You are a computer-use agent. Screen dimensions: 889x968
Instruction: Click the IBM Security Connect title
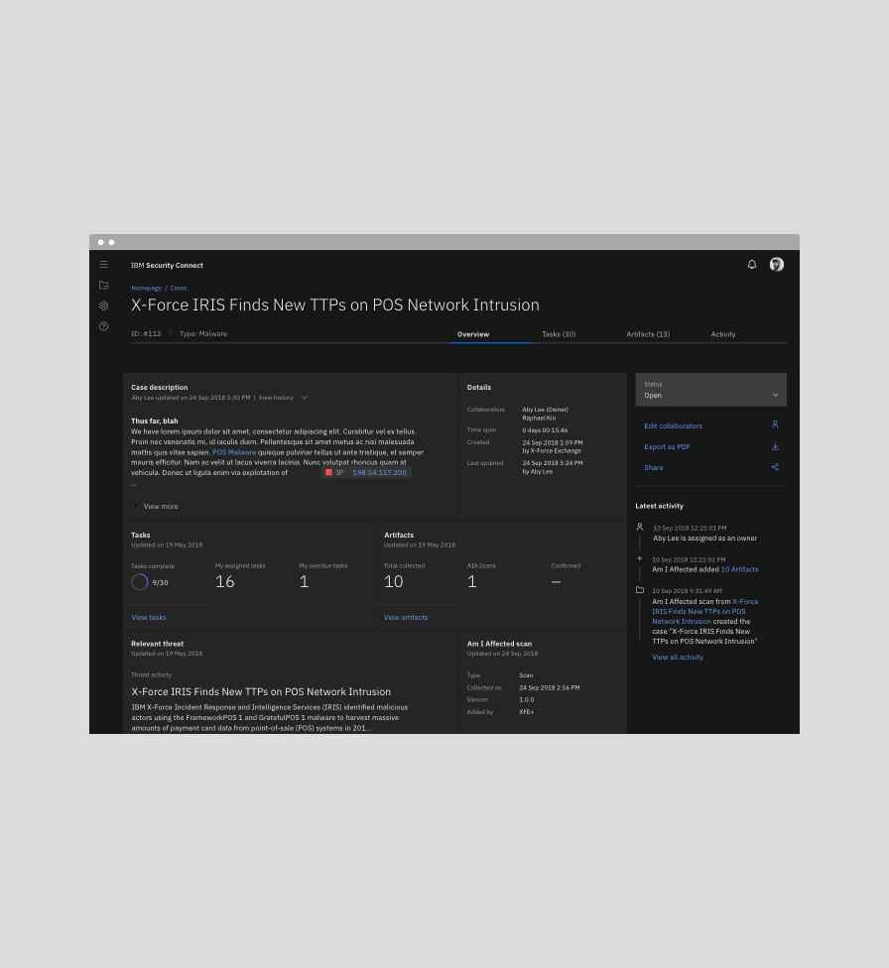167,266
